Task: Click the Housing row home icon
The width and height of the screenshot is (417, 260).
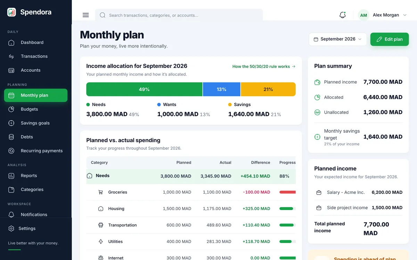Action: point(101,209)
